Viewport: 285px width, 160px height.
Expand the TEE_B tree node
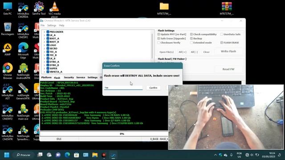[x=44, y=55]
